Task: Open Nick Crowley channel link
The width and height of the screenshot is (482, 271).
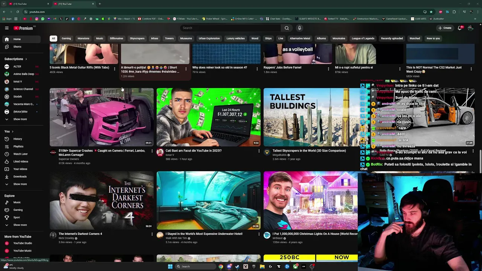Action: (66, 238)
